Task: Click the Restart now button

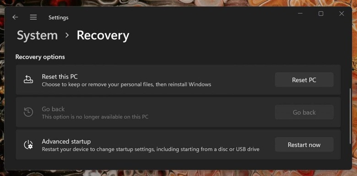Action: click(x=304, y=144)
